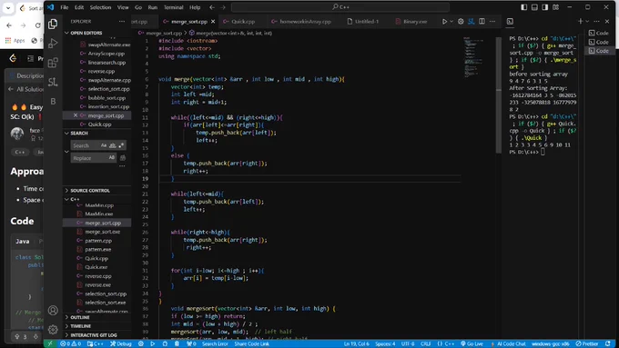Add a new terminal with plus icon
The height and width of the screenshot is (348, 619).
(x=580, y=21)
